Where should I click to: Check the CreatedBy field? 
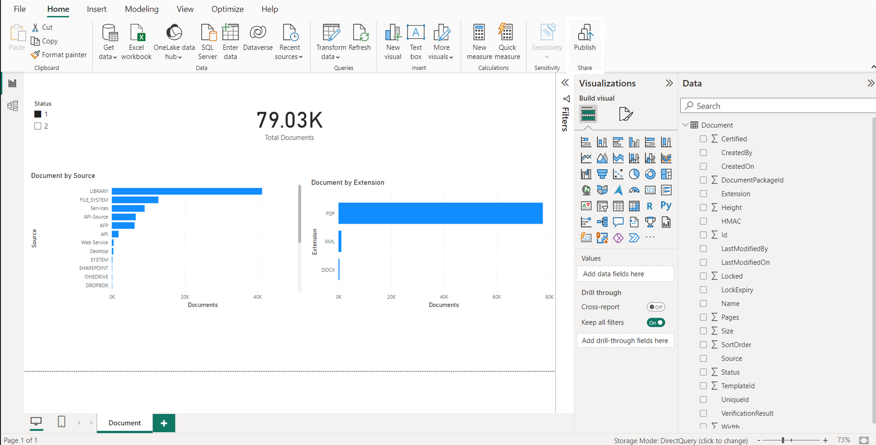tap(703, 152)
